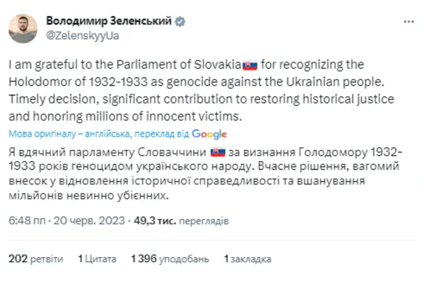Click the Slovakia flag emoji in English text
This screenshot has height=281, width=424.
(x=250, y=66)
